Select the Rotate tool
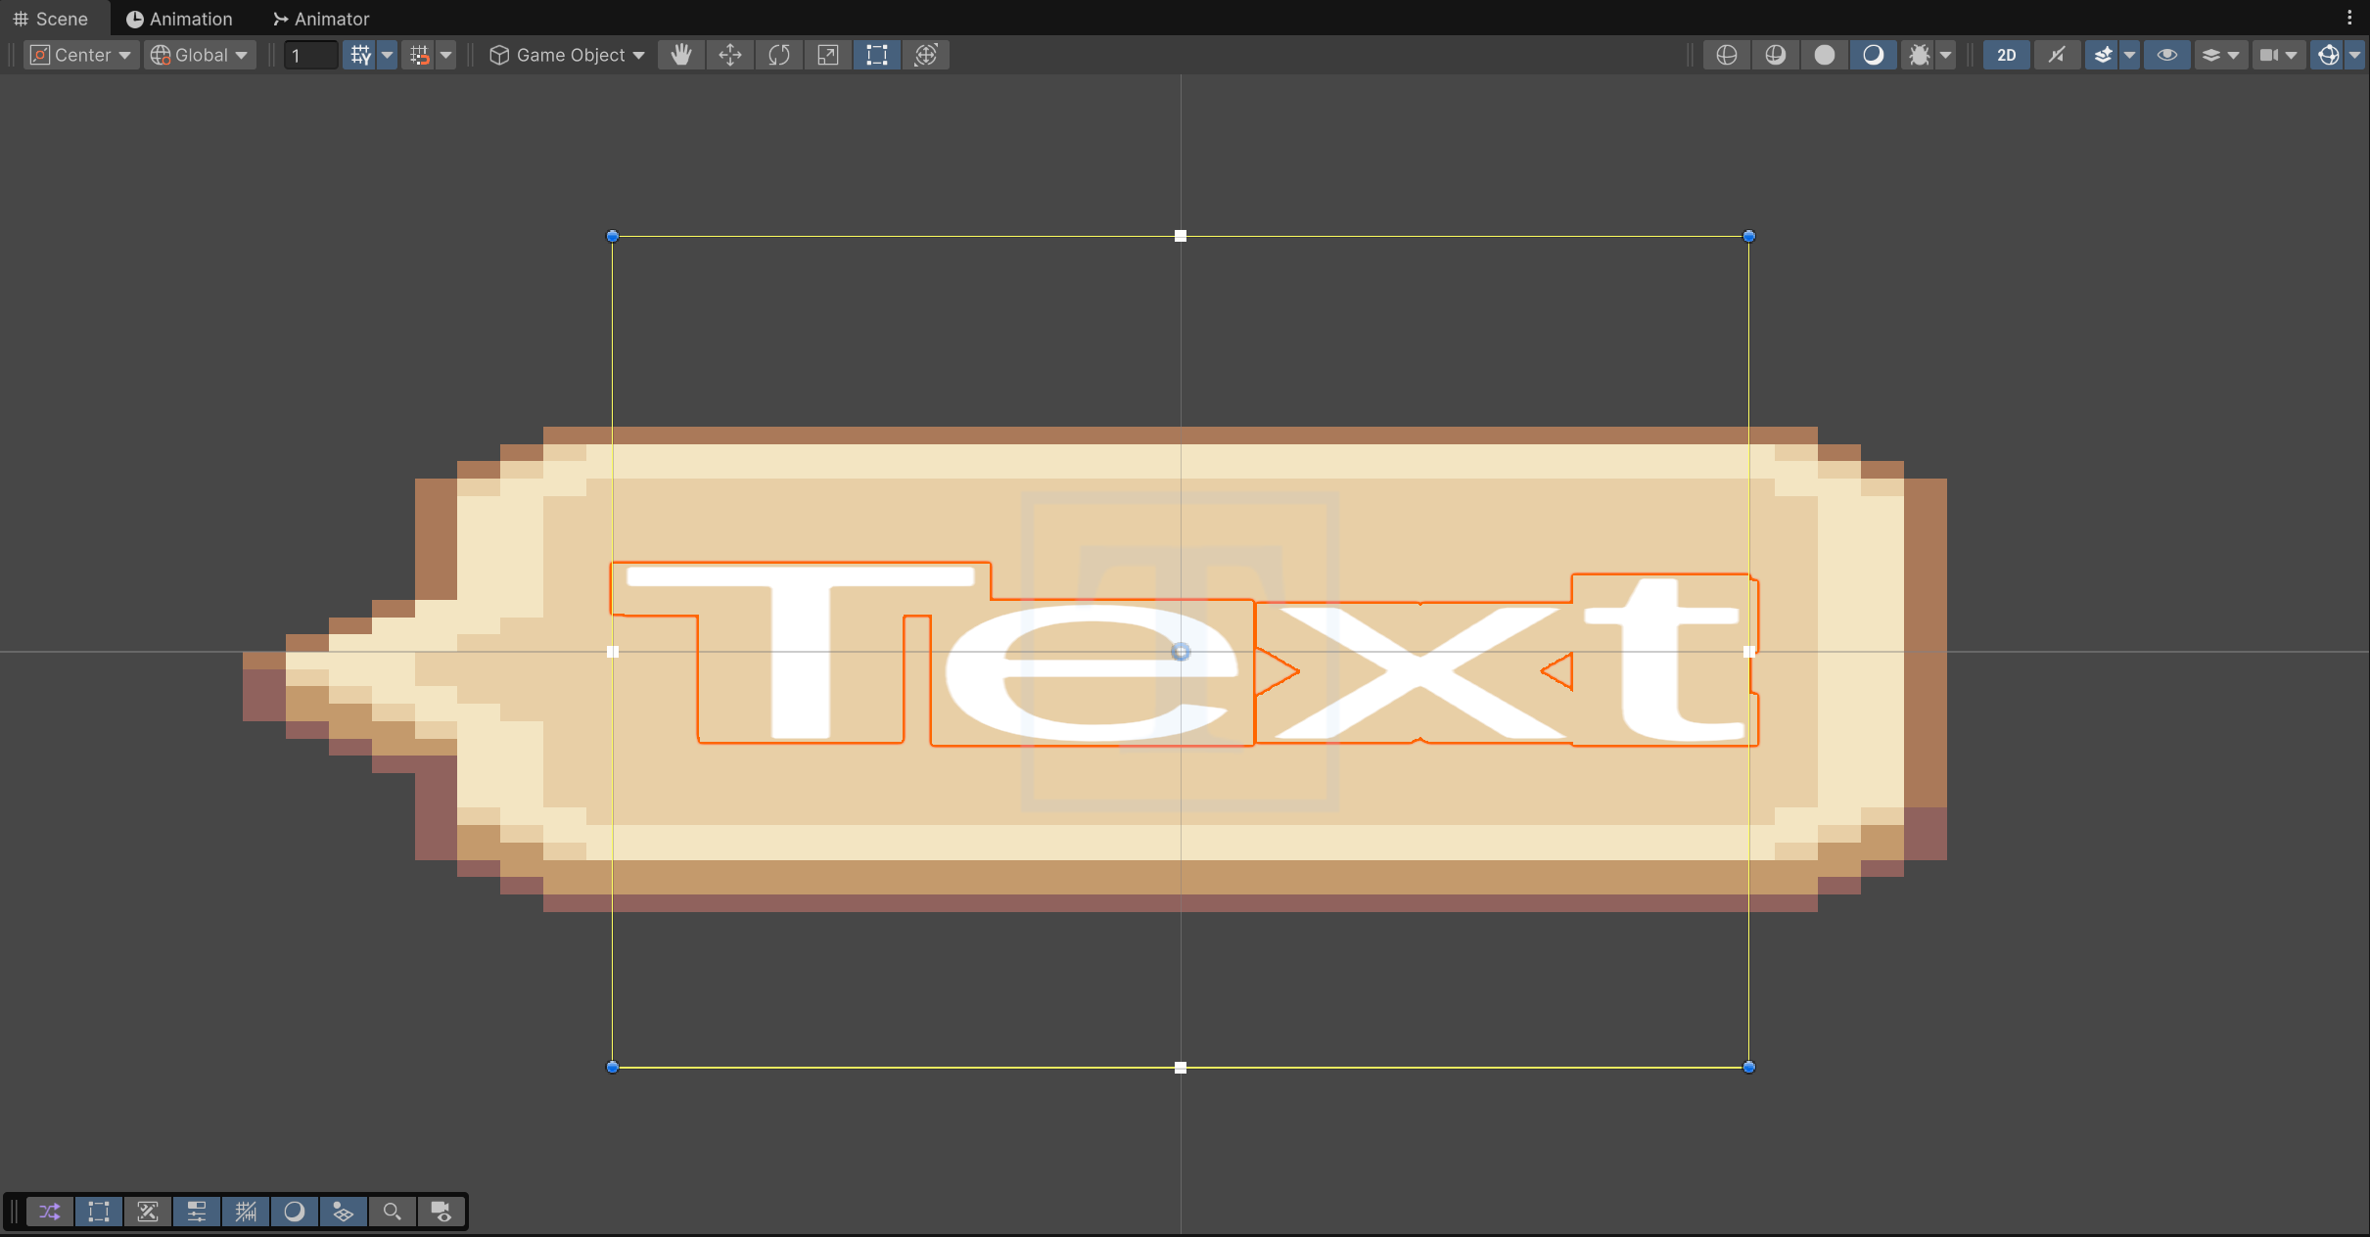 (779, 55)
